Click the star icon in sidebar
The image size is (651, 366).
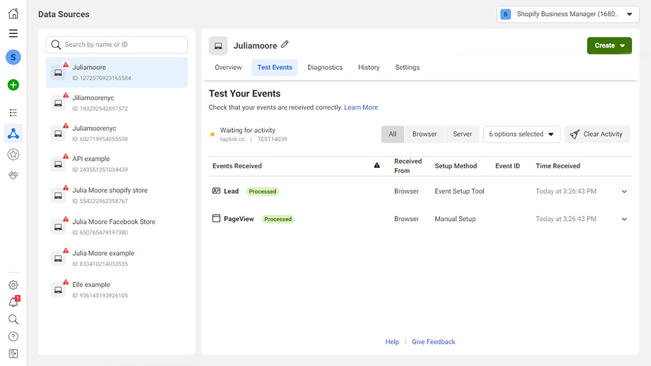coord(13,155)
